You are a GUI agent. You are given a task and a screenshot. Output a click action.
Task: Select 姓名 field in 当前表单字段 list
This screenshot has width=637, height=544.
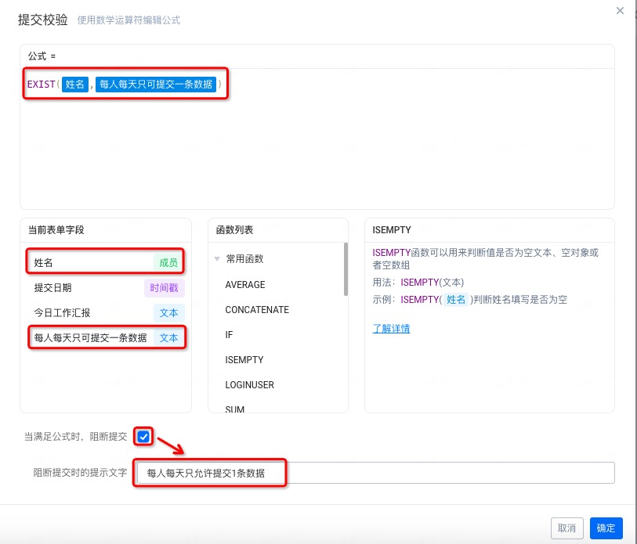pyautogui.click(x=105, y=263)
